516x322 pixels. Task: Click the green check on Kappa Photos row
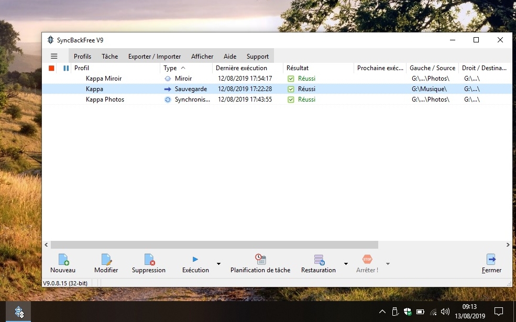pos(291,99)
